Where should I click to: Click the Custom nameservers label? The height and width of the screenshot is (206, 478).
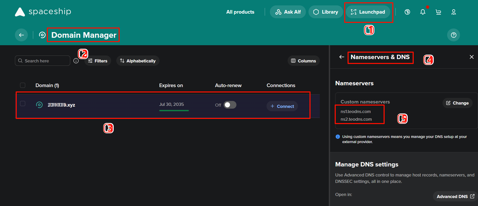[x=365, y=102]
